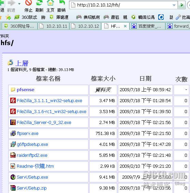This screenshot has width=190, height=193.
Task: Expand the address bar URL dropdown
Action: pyautogui.click(x=174, y=5)
